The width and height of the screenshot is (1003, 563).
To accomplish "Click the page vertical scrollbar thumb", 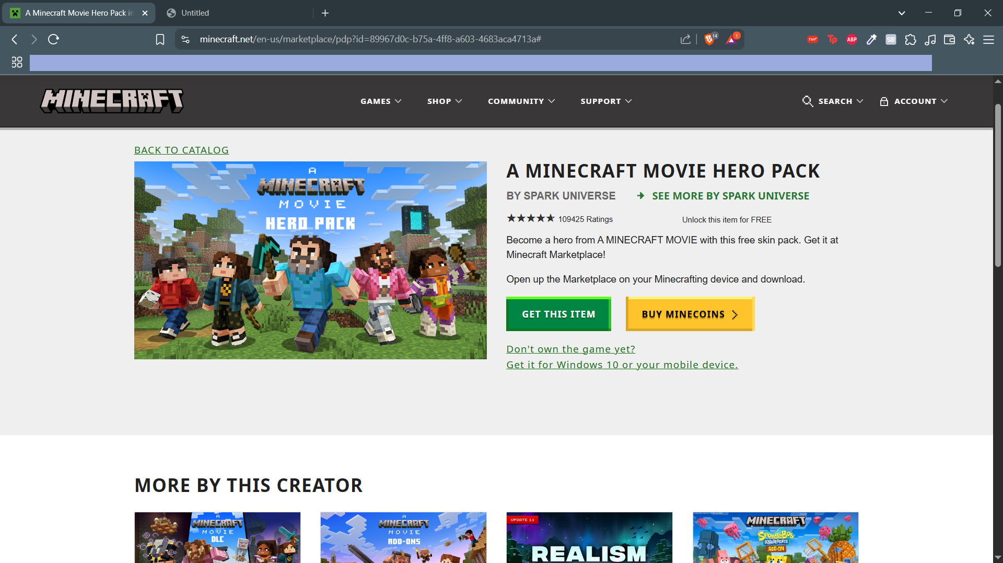I will click(x=998, y=185).
